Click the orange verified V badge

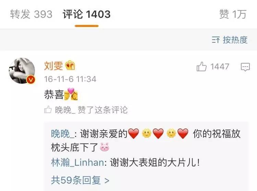30,80
